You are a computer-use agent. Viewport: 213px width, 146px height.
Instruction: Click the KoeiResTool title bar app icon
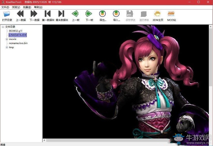[x=3, y=2]
